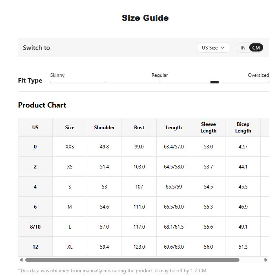
Task: Click the Shoulder column header
Action: pyautogui.click(x=104, y=128)
